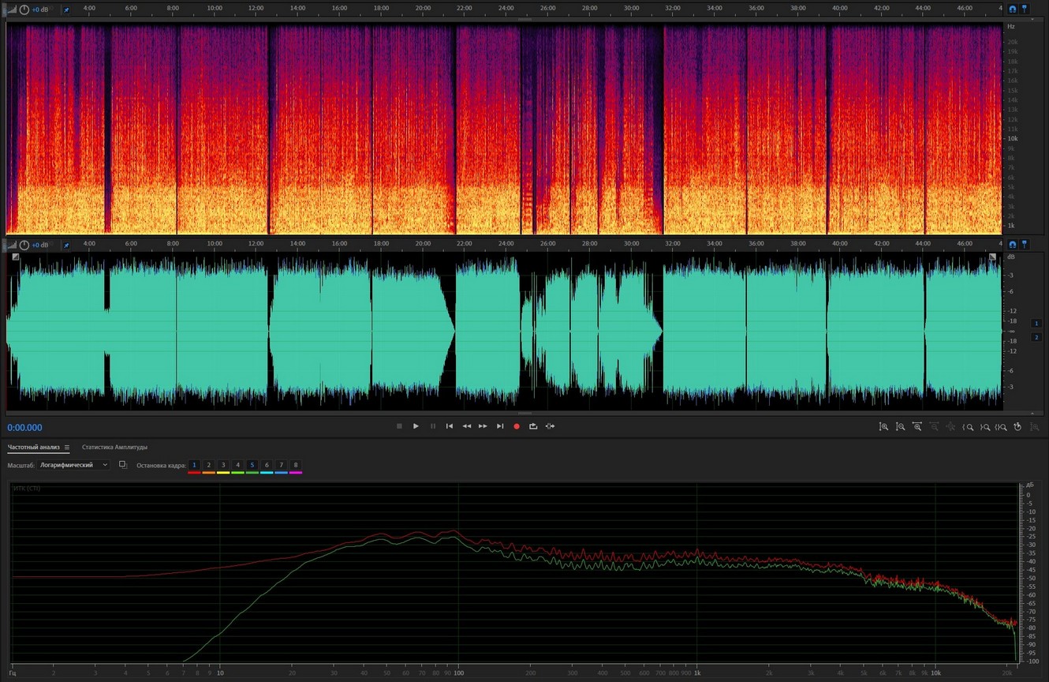Open panel menu beside Частотный анализ
The image size is (1049, 682).
pos(67,448)
